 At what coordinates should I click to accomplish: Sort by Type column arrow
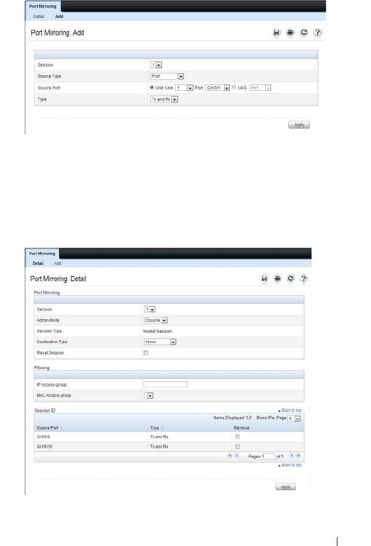coord(163,427)
